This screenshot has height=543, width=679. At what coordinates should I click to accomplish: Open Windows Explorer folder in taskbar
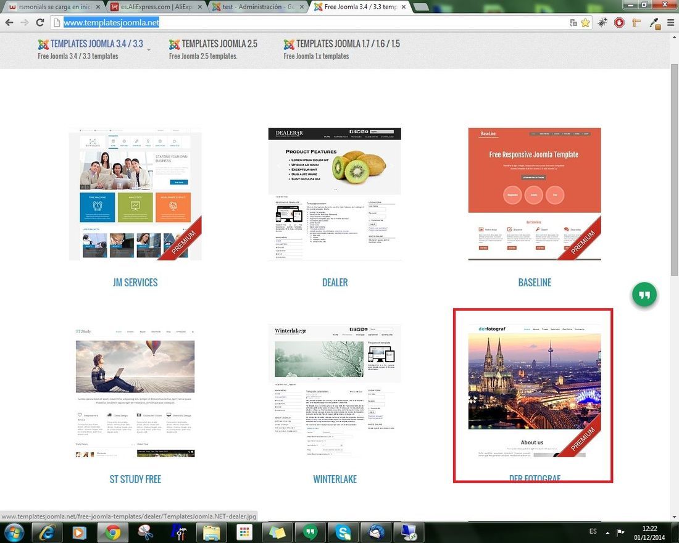[x=211, y=533]
